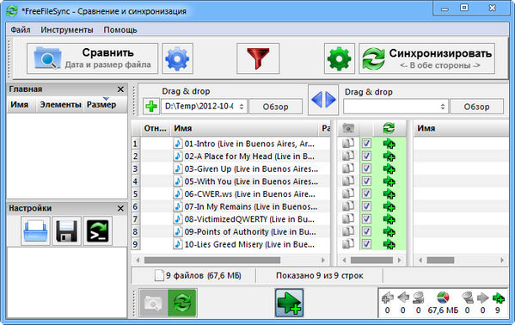Image resolution: width=515 pixels, height=325 pixels.
Task: Open synchronization settings green gear
Action: [x=340, y=58]
